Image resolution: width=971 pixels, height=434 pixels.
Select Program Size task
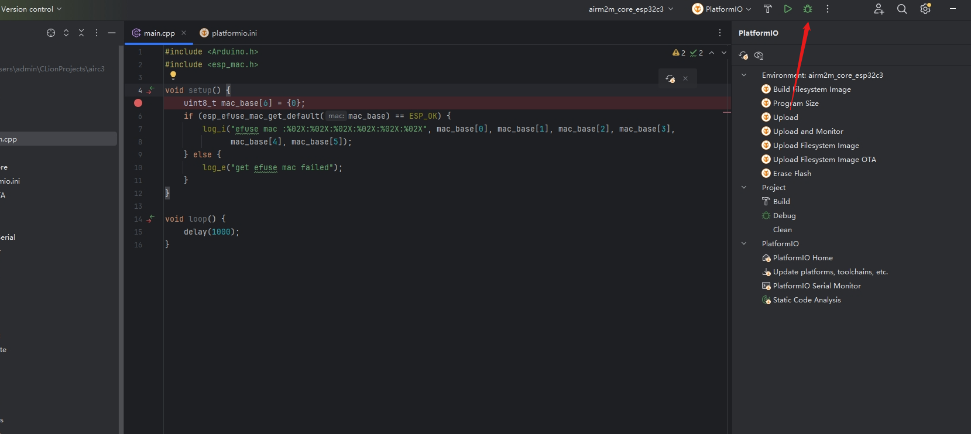click(790, 103)
